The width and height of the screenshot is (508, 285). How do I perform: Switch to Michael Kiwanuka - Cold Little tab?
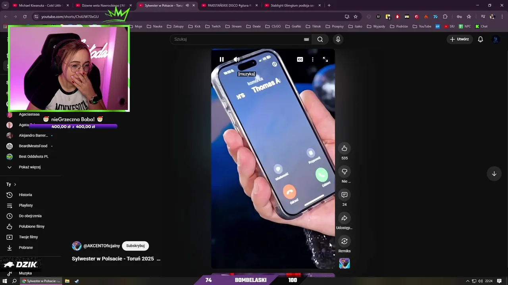click(40, 6)
